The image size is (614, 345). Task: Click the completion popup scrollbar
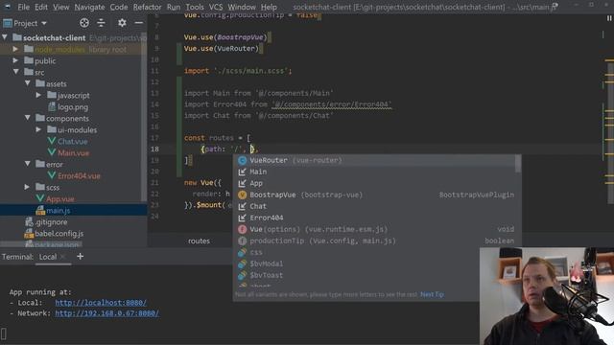click(x=518, y=164)
